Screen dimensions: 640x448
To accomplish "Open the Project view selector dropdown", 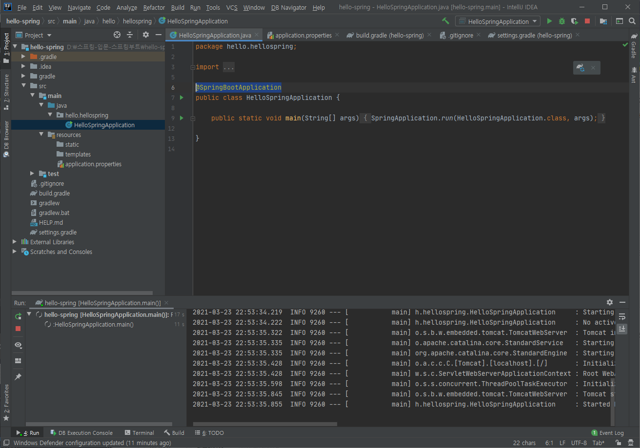I will tap(33, 35).
